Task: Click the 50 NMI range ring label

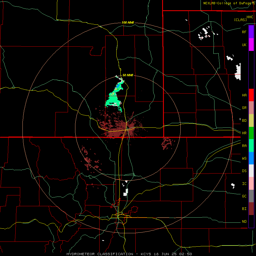Action: pos(128,75)
